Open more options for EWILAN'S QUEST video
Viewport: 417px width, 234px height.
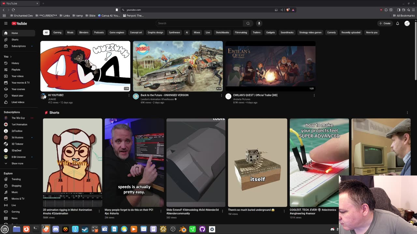tap(314, 96)
